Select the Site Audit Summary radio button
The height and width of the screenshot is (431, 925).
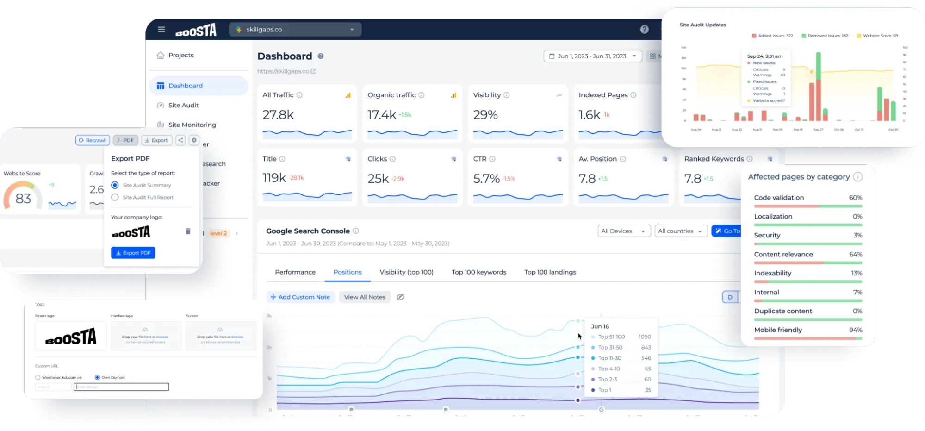pos(114,185)
